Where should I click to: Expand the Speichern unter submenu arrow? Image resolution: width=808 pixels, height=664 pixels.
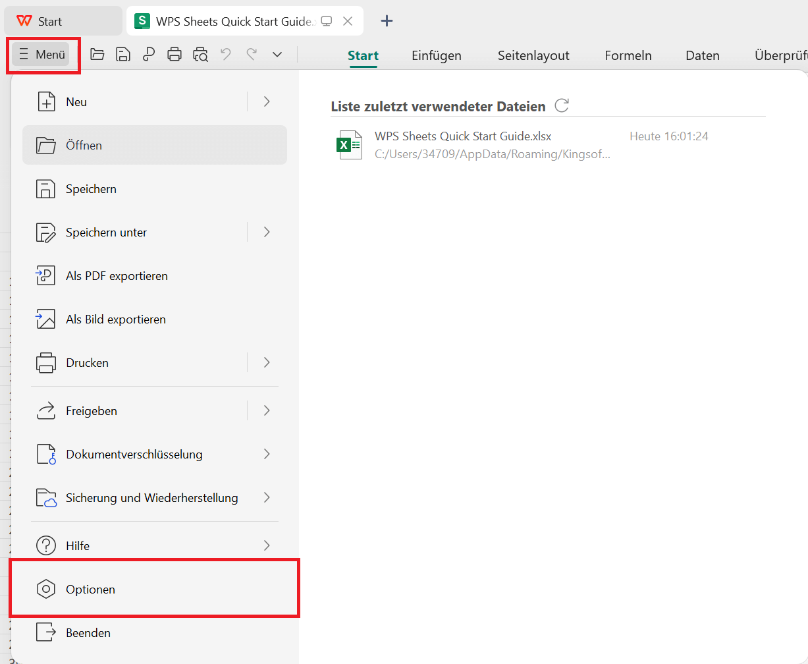click(x=267, y=232)
